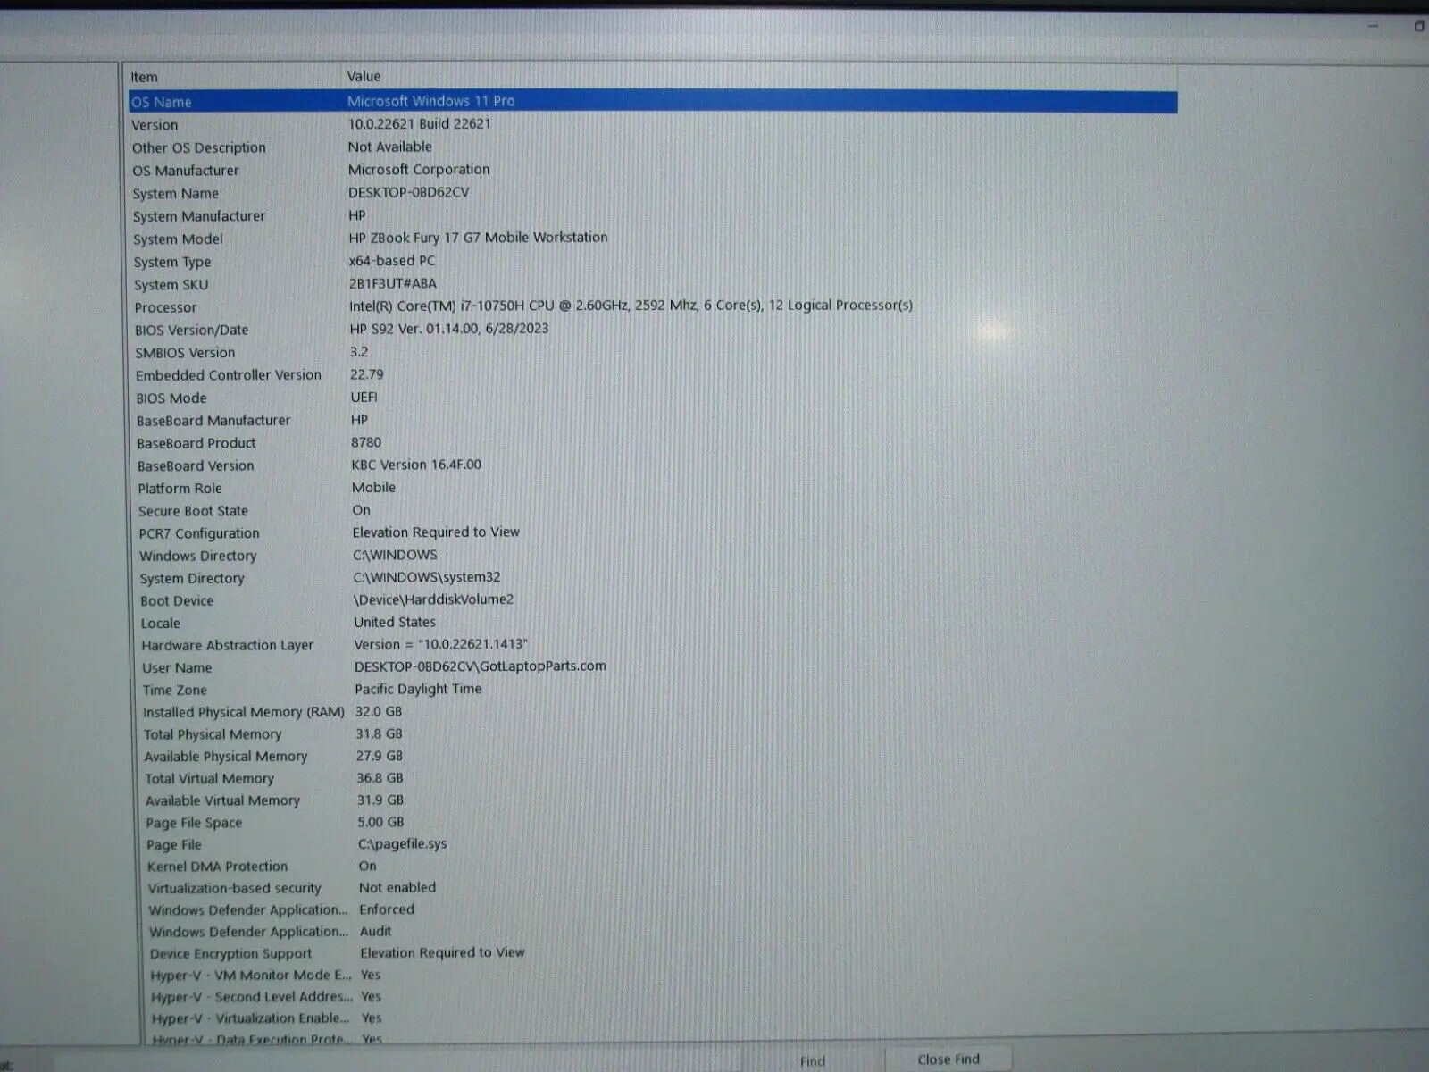The image size is (1429, 1072).
Task: Click the x64-based PC value
Action: [x=392, y=260]
